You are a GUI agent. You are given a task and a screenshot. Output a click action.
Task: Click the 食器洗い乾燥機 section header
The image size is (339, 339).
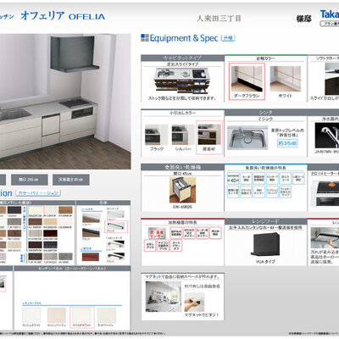pyautogui.click(x=182, y=167)
